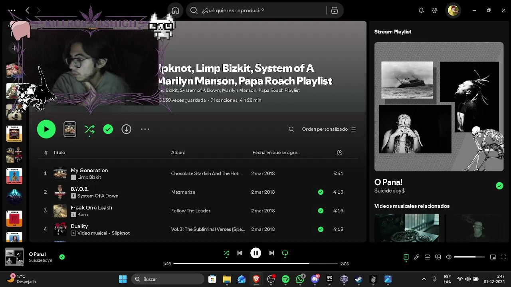Click the O Pana! cover in the side panel
Screen dimensions: 511x287
(439, 107)
